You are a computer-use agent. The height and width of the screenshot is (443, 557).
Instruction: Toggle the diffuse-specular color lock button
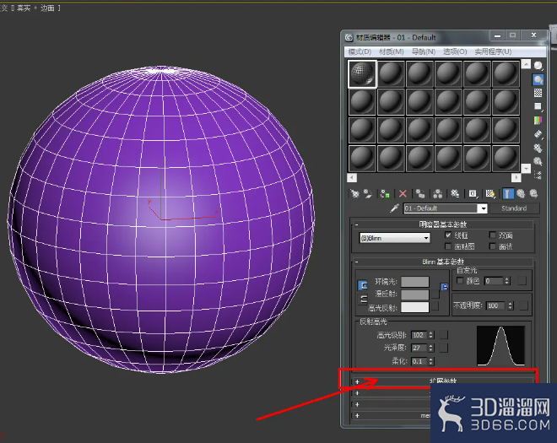tap(362, 300)
